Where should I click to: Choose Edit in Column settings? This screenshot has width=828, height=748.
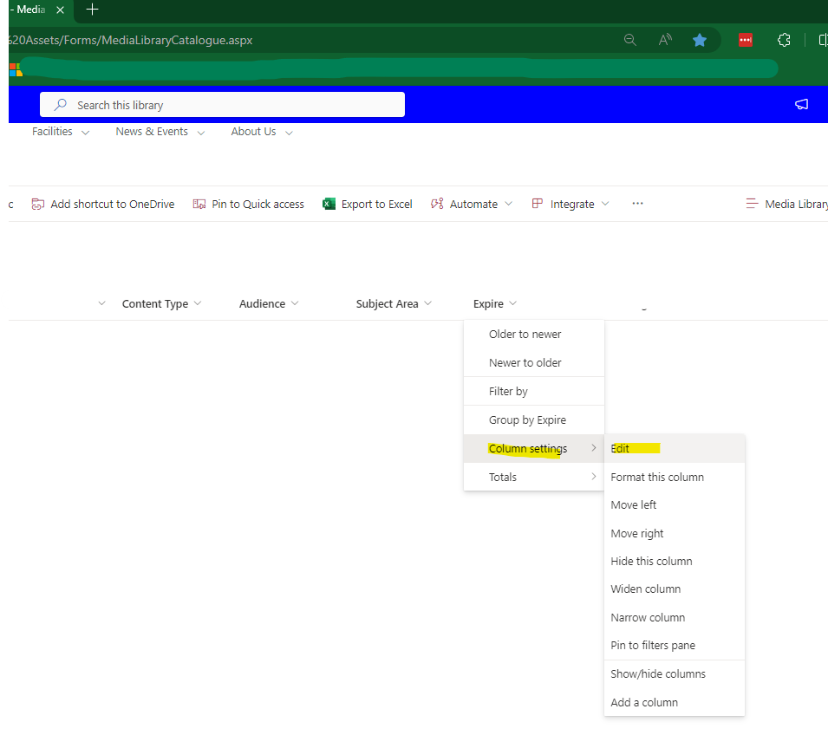675,448
